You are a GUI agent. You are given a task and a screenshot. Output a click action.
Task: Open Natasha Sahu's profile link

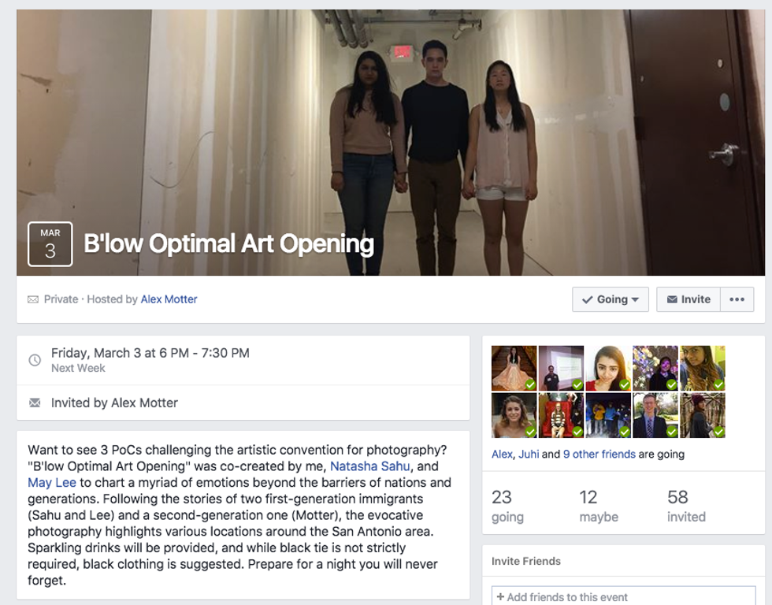[369, 466]
